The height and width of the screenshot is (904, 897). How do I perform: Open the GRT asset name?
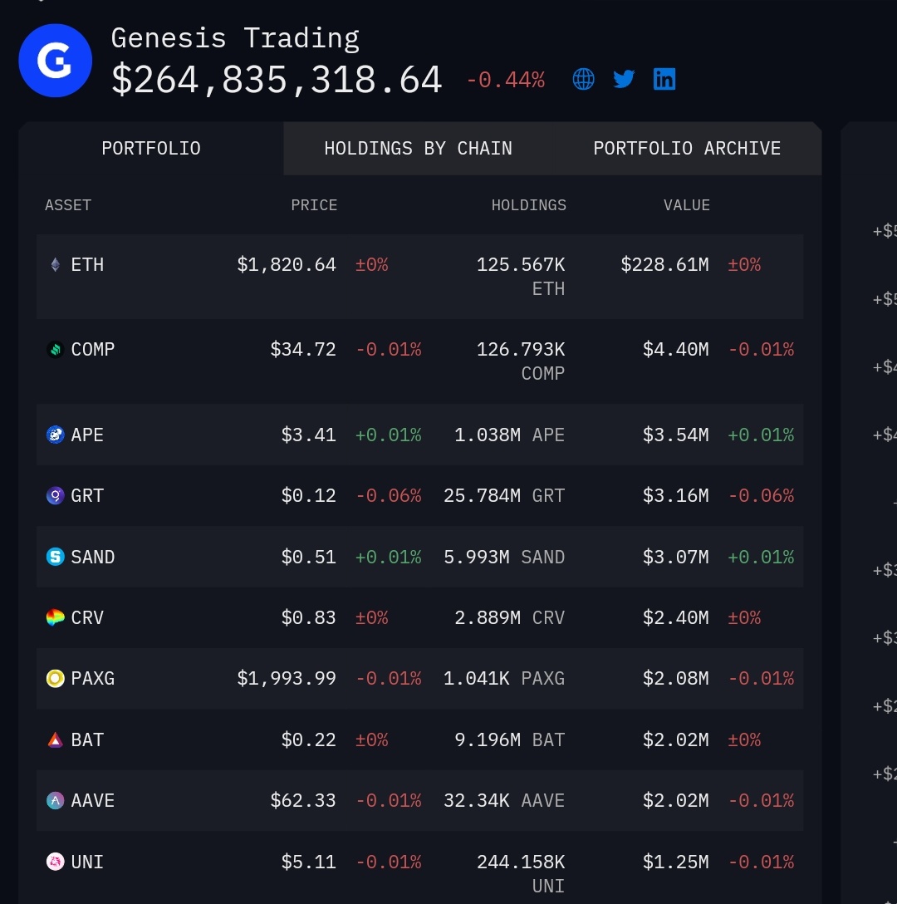pos(87,496)
